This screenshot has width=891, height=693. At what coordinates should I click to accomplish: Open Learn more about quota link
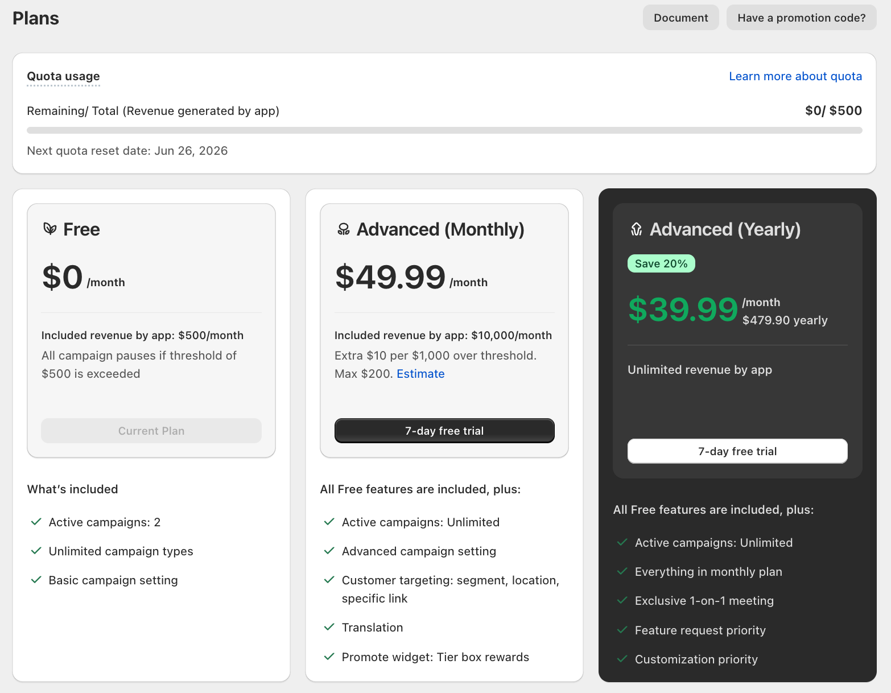(x=795, y=76)
